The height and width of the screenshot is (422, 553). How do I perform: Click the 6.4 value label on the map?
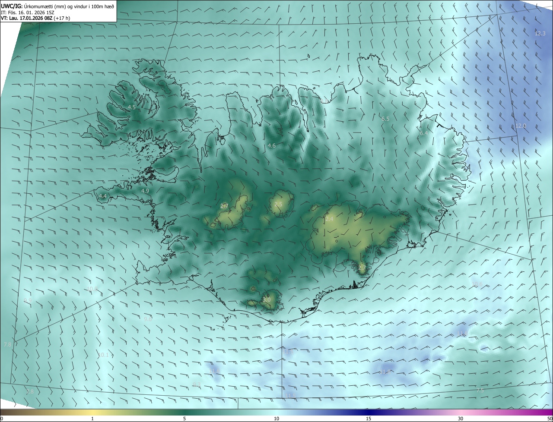click(x=424, y=133)
